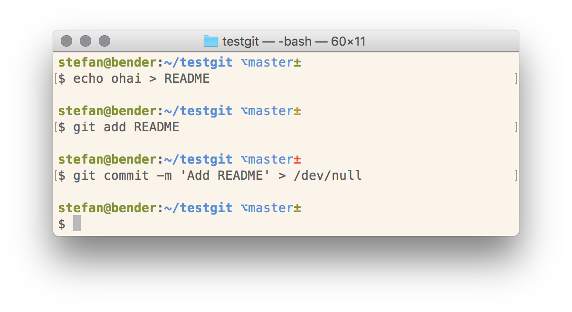The image size is (572, 312).
Task: Click the red ± status symbol after master
Action: [297, 159]
